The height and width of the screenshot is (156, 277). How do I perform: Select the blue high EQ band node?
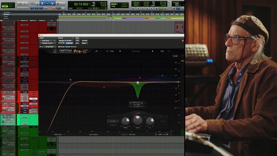coord(163,75)
